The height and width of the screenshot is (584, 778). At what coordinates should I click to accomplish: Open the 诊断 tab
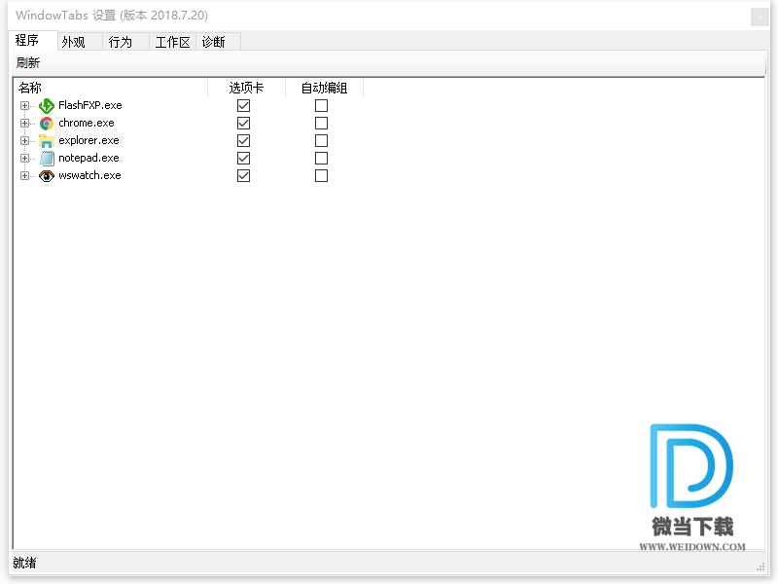coord(218,42)
